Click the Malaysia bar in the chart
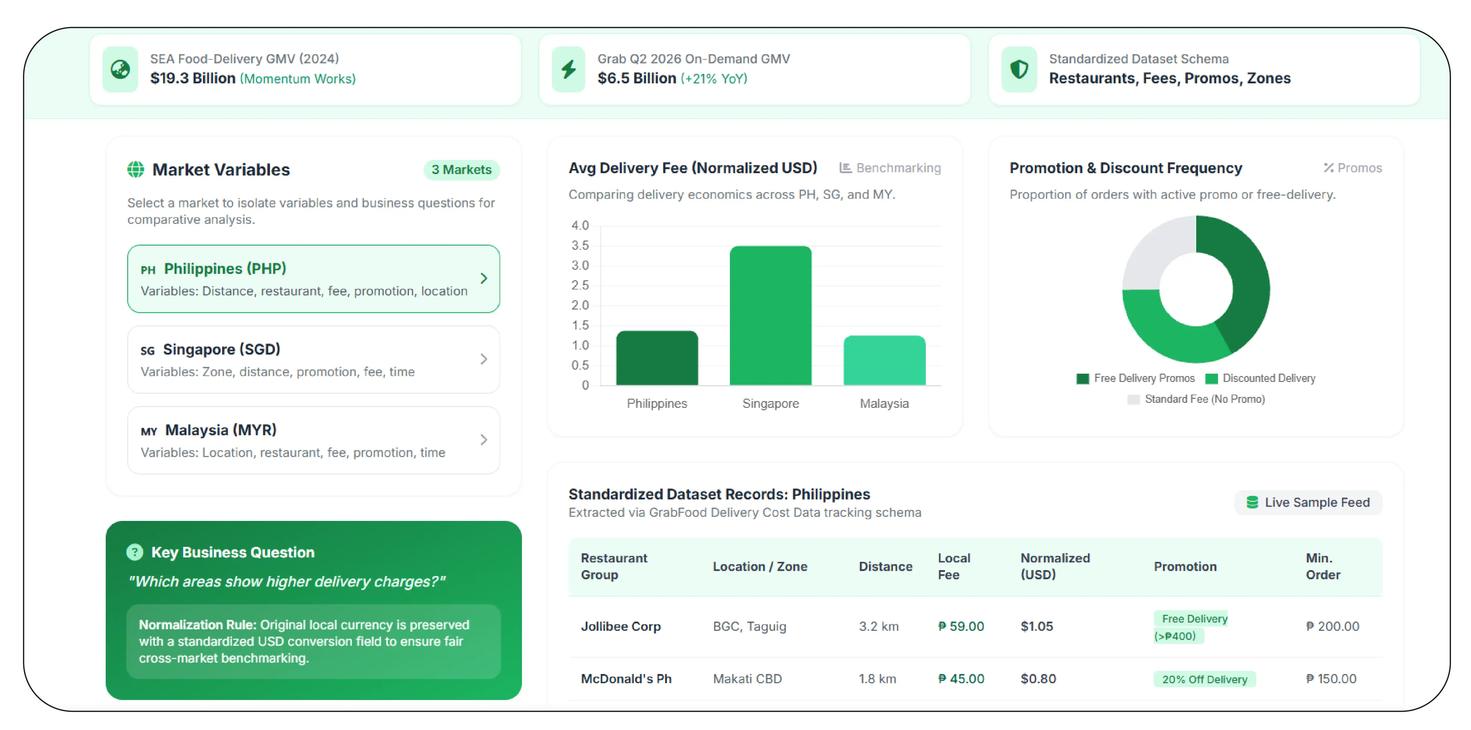The height and width of the screenshot is (730, 1471). pos(884,360)
